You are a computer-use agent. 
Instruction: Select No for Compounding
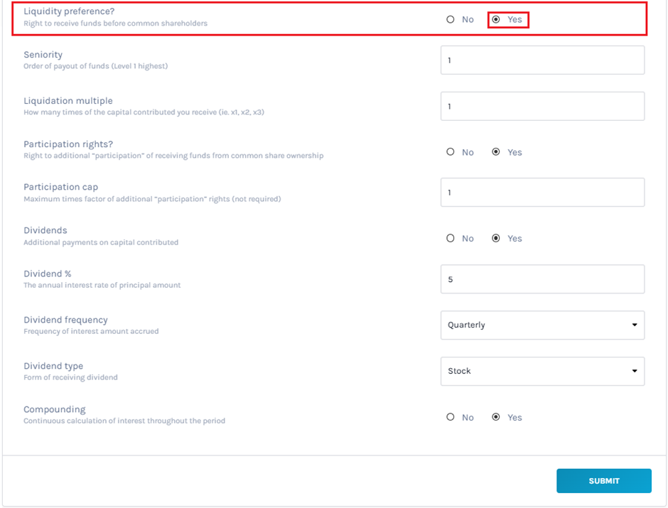pyautogui.click(x=451, y=417)
